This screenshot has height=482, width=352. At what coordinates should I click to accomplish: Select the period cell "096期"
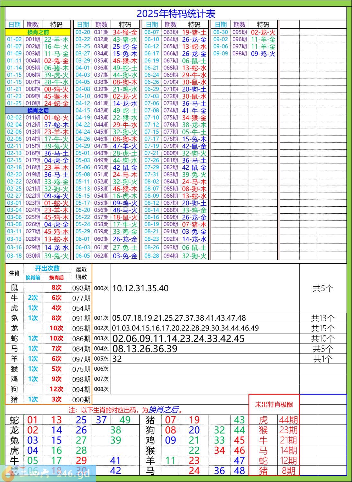point(239,39)
